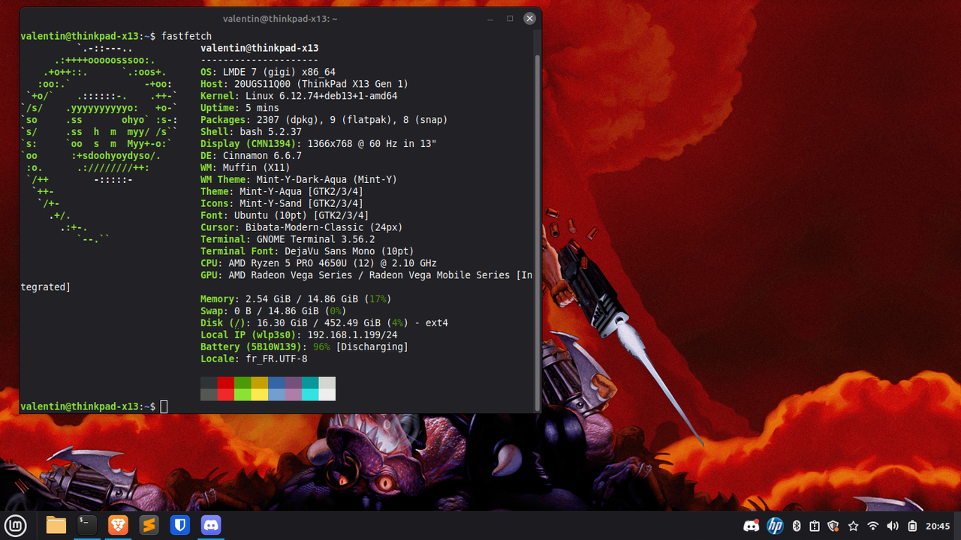This screenshot has width=961, height=540.
Task: Open Bitwarden from the panel
Action: tap(179, 525)
